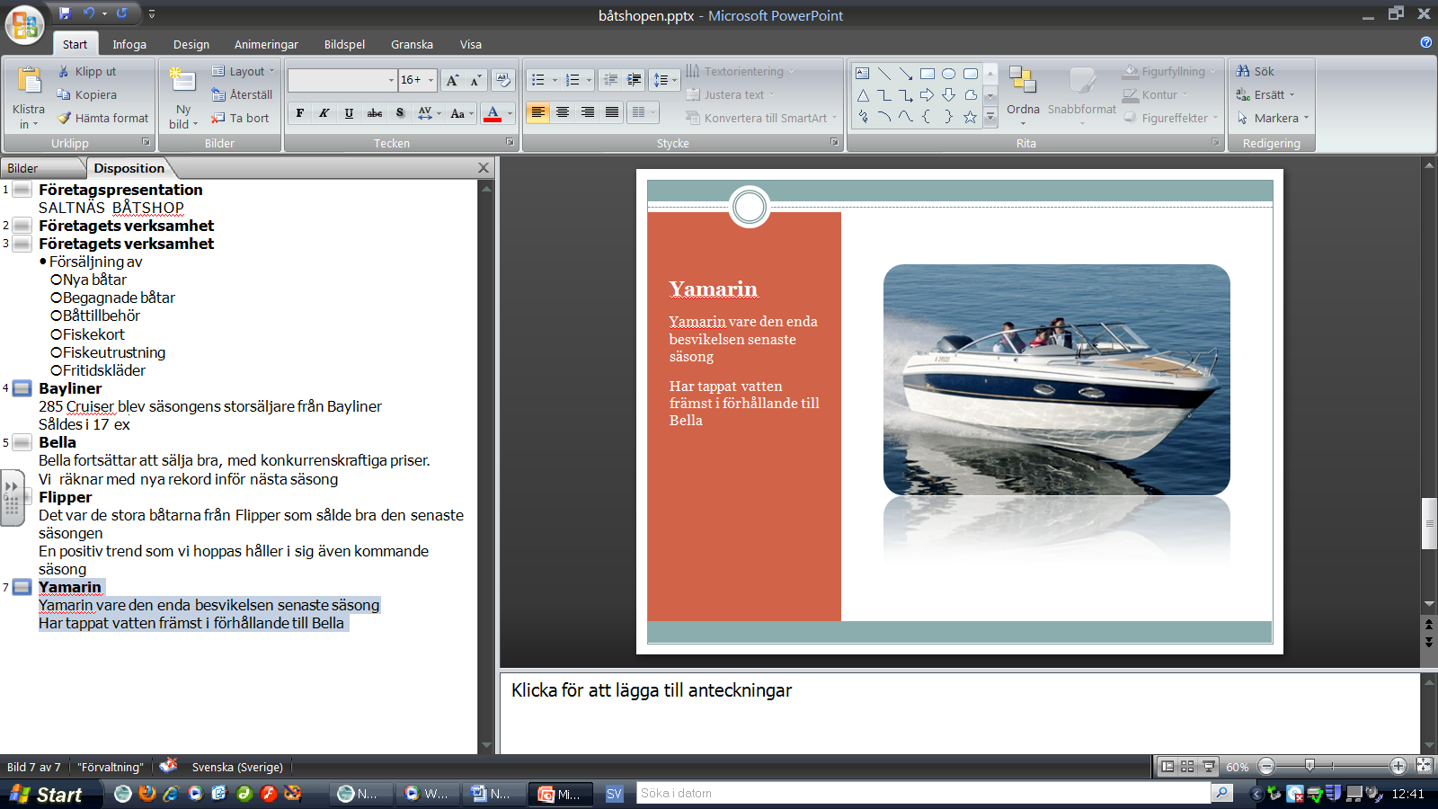The image size is (1438, 809).
Task: Open the font size dropdown
Action: (x=431, y=80)
